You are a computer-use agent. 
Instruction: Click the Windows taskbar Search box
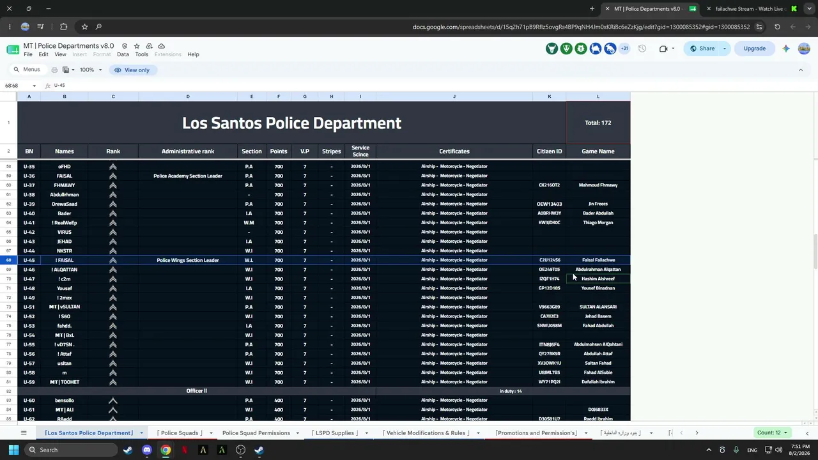[x=70, y=450]
